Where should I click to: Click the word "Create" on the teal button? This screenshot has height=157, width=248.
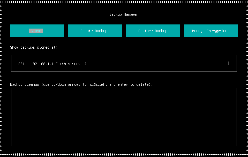[x=87, y=31]
